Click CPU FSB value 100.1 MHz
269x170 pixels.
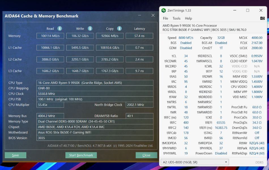[95, 99]
